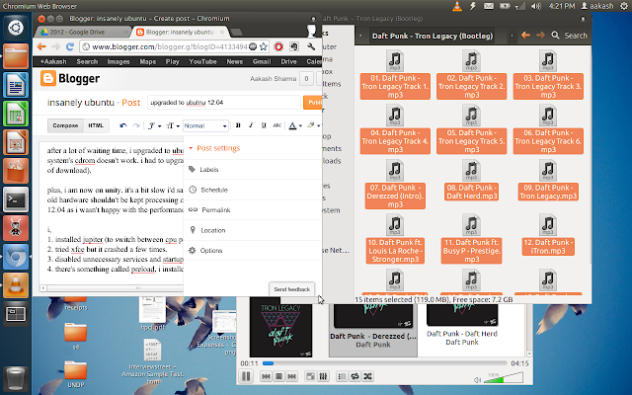632x395 pixels.
Task: Toggle shuffle random playback in VLC
Action: click(x=367, y=376)
